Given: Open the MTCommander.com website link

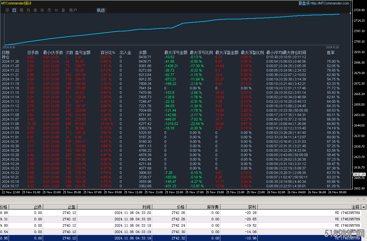Looking at the screenshot, I should [330, 3].
